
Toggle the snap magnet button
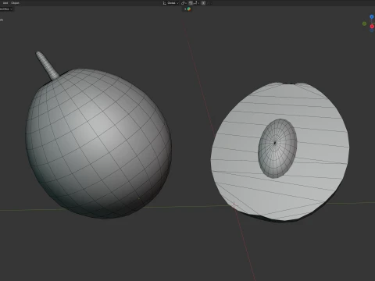tap(191, 3)
